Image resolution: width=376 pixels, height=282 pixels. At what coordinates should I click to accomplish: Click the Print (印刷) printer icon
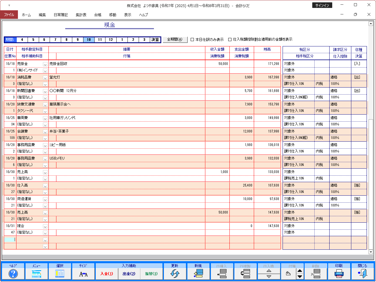339,274
